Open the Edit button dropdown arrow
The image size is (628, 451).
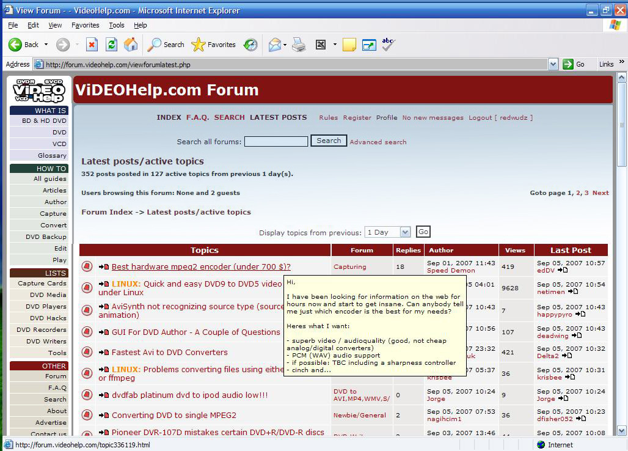coord(335,45)
